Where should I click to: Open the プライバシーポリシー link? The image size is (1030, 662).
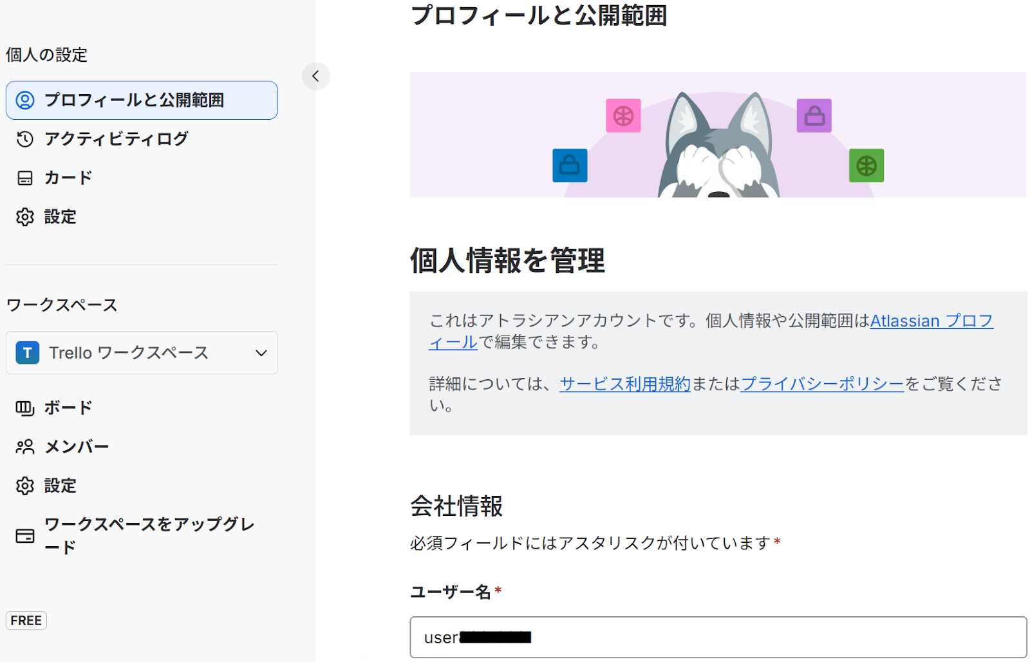pyautogui.click(x=822, y=384)
